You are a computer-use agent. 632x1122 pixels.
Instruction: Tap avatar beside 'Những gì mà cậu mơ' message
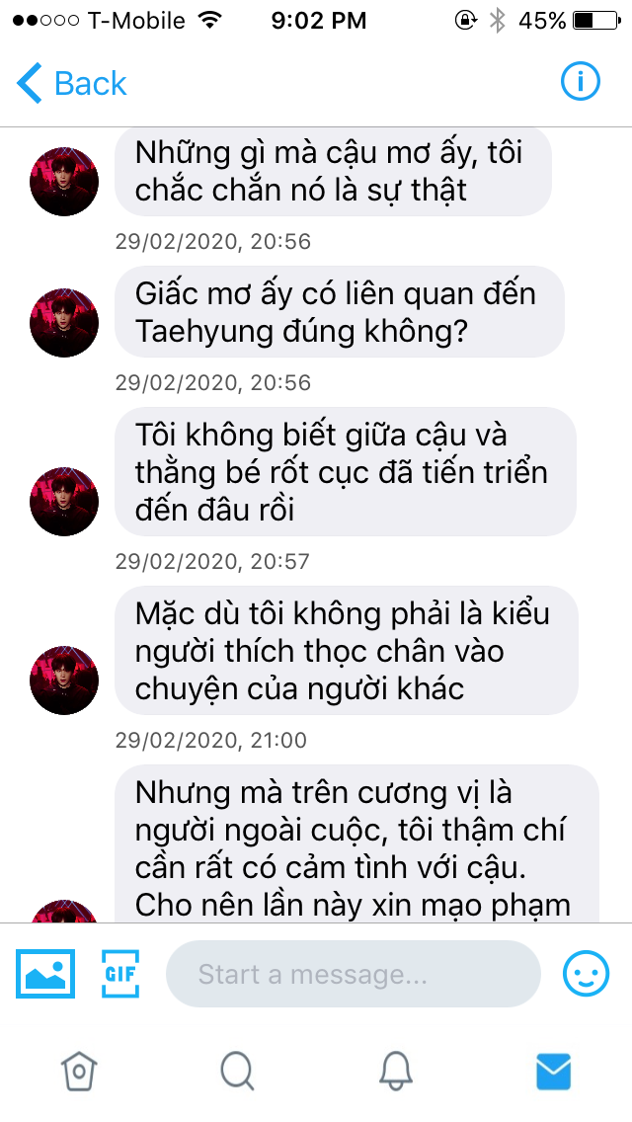(64, 182)
